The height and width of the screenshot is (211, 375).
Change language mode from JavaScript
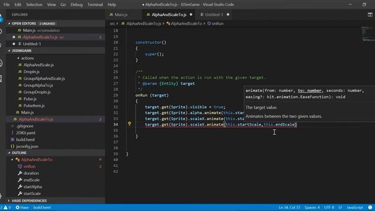[x=354, y=207]
